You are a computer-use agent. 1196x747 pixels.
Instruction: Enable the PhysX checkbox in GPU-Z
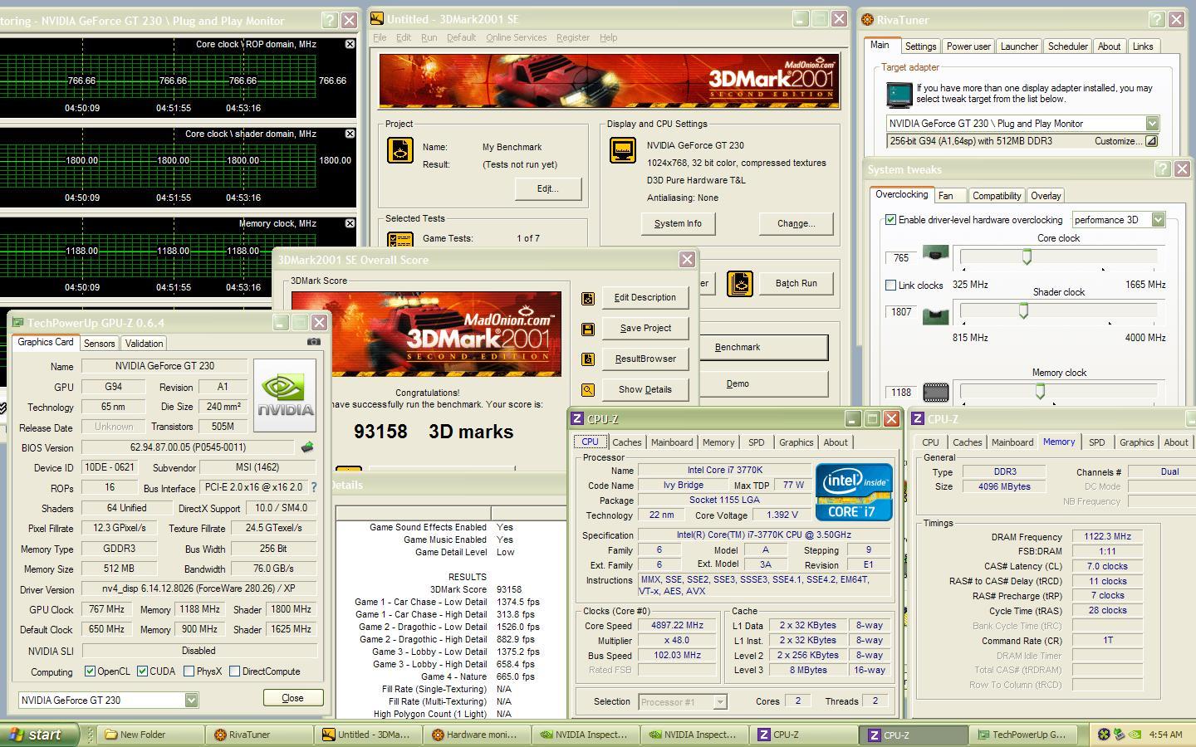point(189,671)
